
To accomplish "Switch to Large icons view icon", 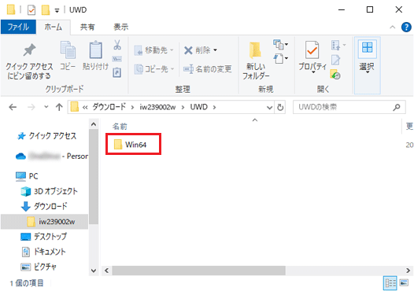I will click(404, 283).
